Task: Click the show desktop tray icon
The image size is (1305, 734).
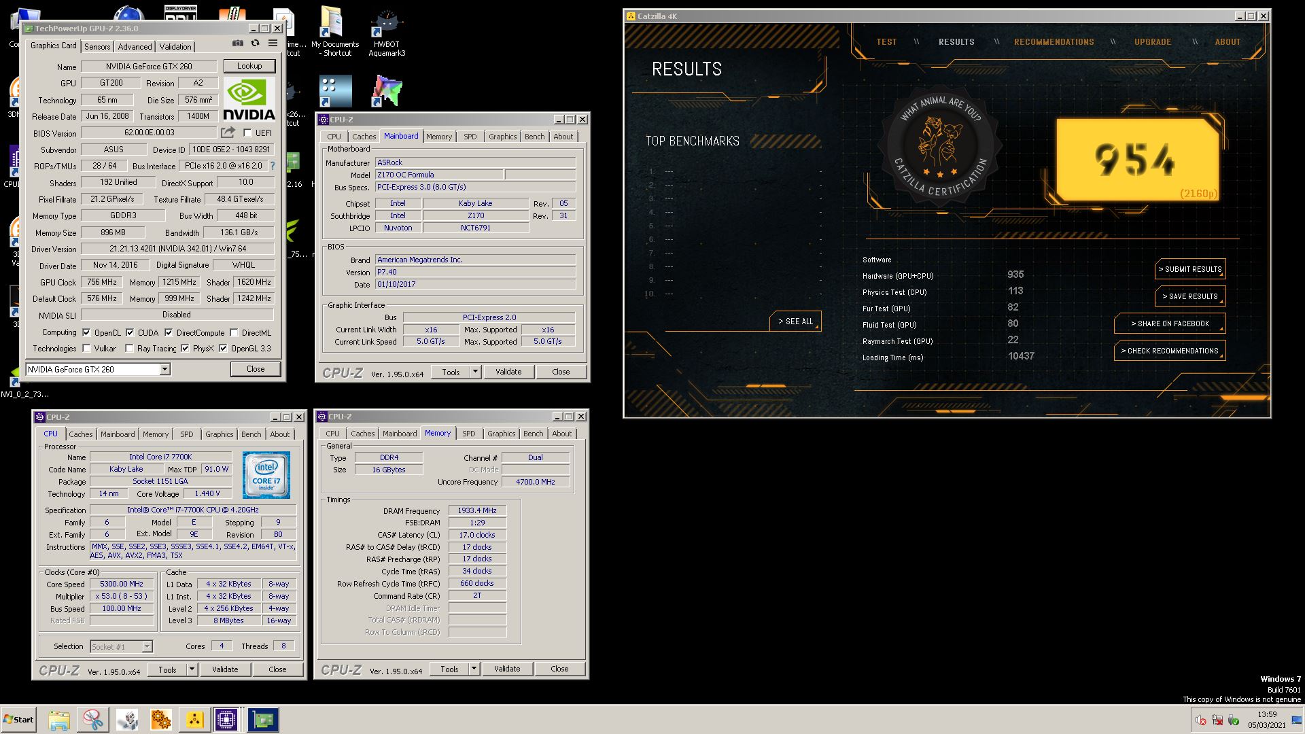Action: pos(1297,720)
